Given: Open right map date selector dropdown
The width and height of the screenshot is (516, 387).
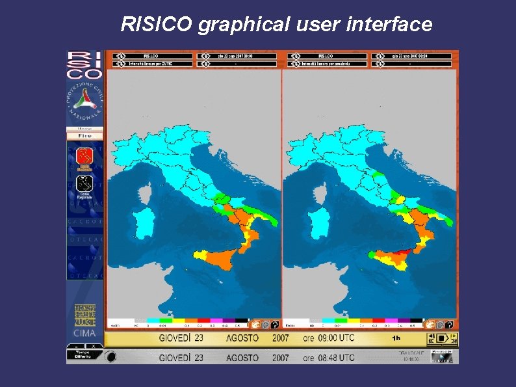Looking at the screenshot, I should point(411,57).
